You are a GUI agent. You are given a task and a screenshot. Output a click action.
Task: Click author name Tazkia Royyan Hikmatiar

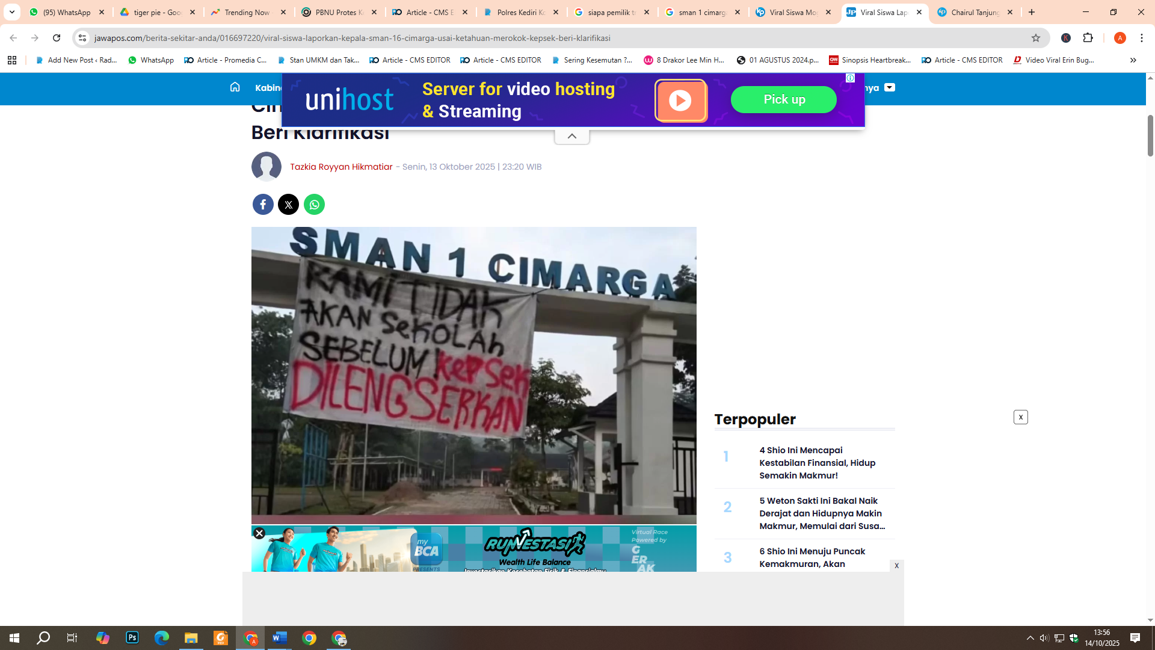(341, 167)
